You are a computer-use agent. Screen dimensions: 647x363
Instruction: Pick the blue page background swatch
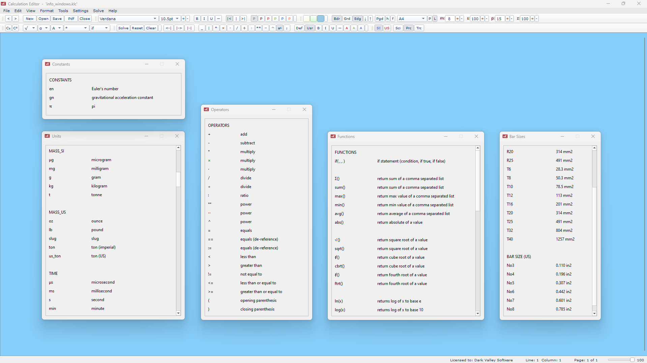tap(321, 19)
